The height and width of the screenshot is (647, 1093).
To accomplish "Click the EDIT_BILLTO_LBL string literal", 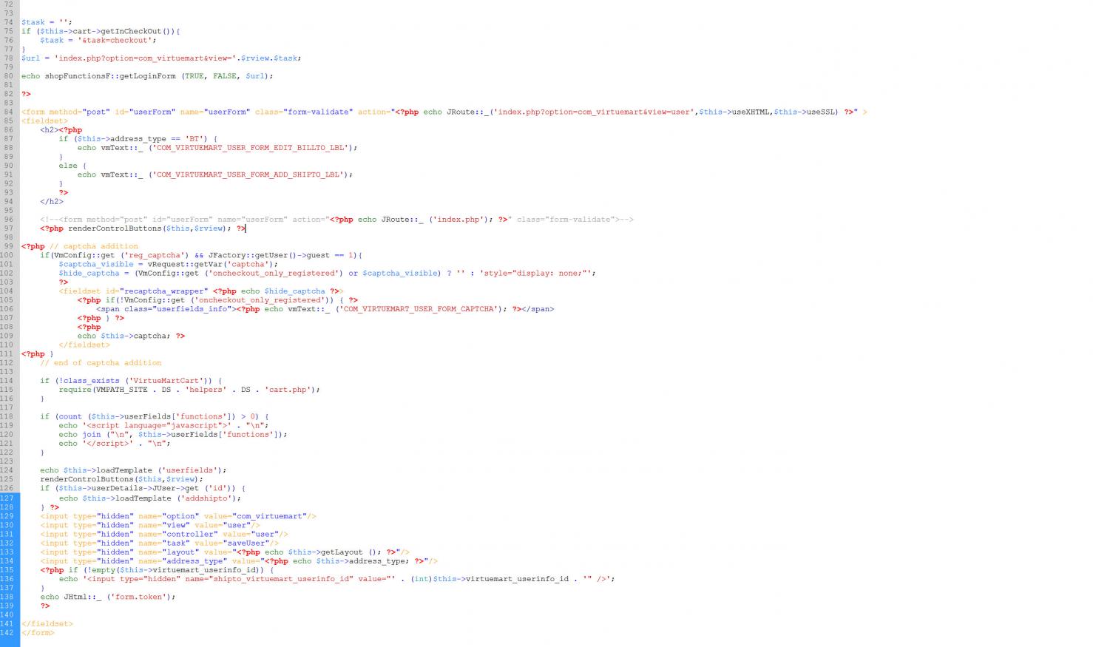I will pyautogui.click(x=250, y=148).
